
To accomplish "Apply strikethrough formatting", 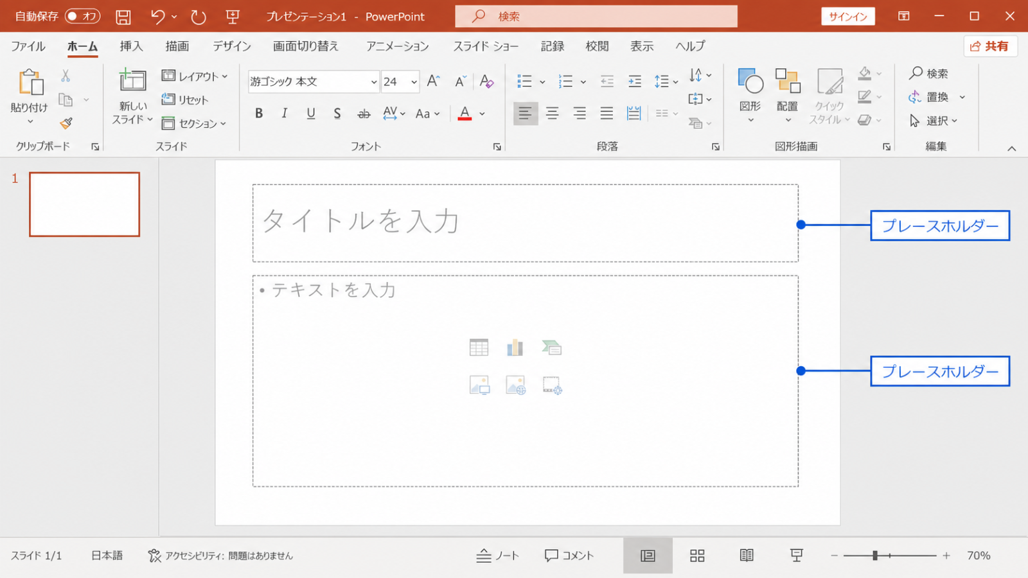I will click(x=364, y=114).
